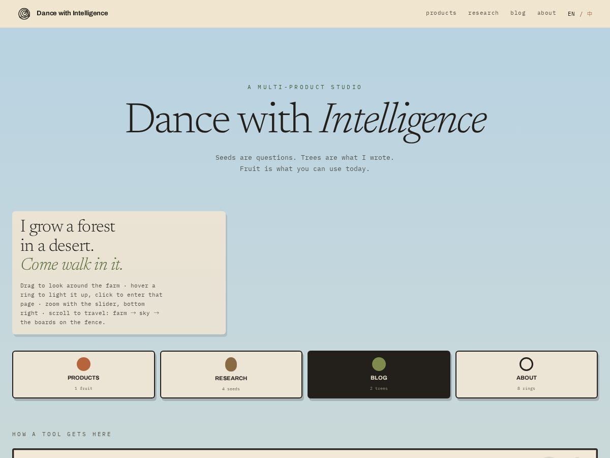Image resolution: width=610 pixels, height=458 pixels.
Task: Open the products nav link
Action: click(441, 13)
